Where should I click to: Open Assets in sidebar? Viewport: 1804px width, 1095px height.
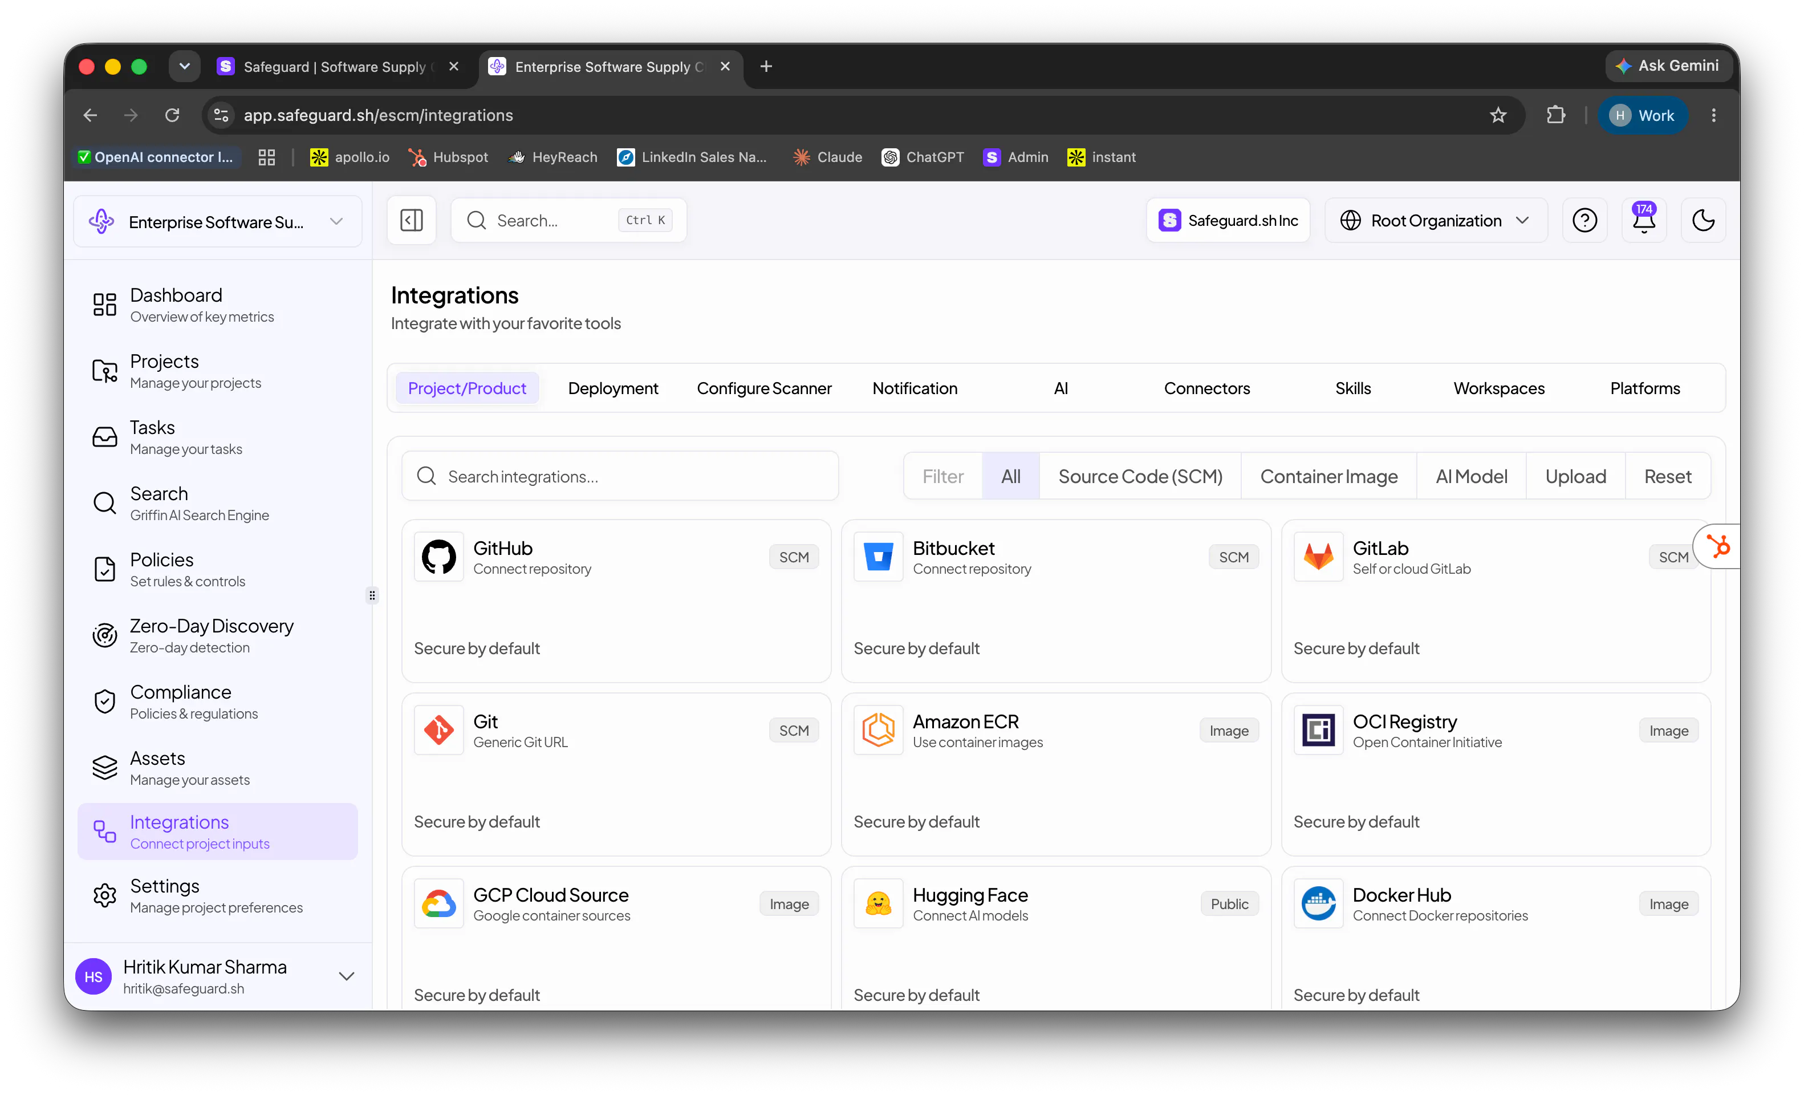pos(217,768)
